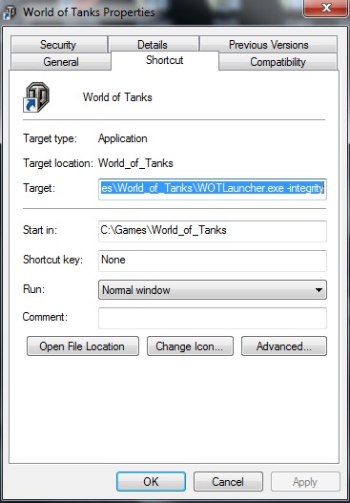Switch to the Security tab

coord(59,45)
